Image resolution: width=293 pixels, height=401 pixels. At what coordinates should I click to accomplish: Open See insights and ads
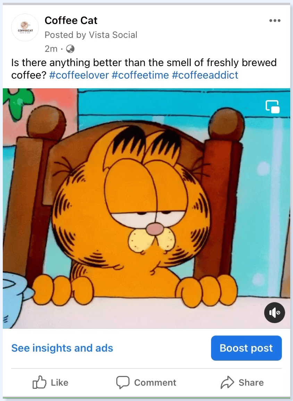[x=62, y=348]
